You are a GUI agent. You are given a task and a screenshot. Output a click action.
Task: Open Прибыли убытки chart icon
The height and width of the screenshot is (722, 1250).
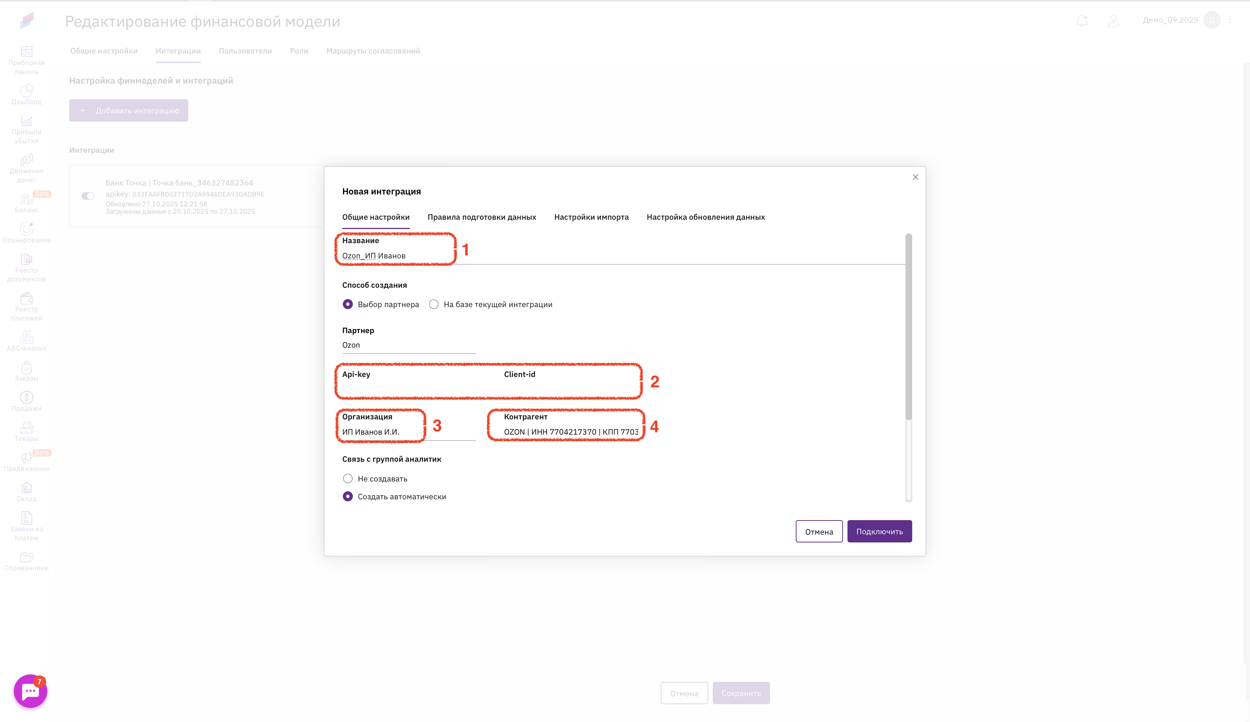point(26,122)
